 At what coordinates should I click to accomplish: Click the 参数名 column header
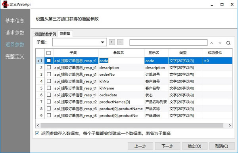coord(121,53)
